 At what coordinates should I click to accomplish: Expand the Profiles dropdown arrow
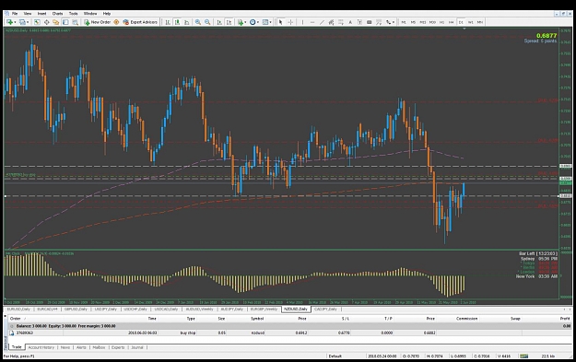28,22
